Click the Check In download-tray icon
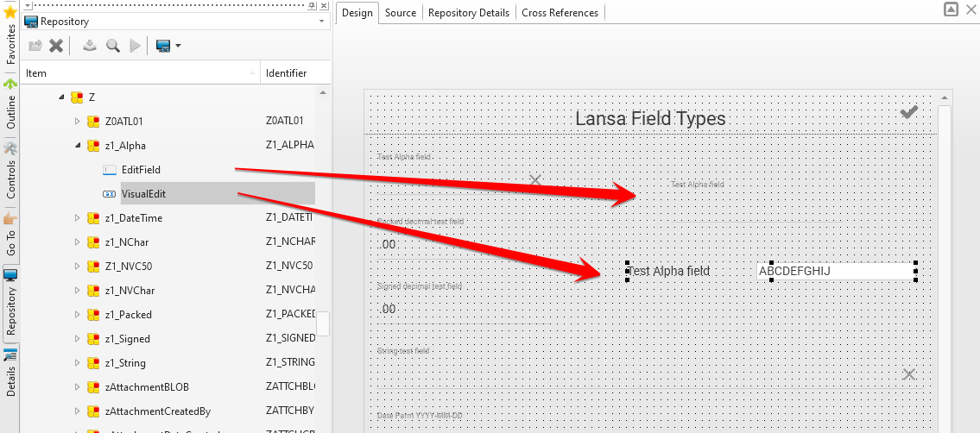Screen dimensions: 980x433 90,46
